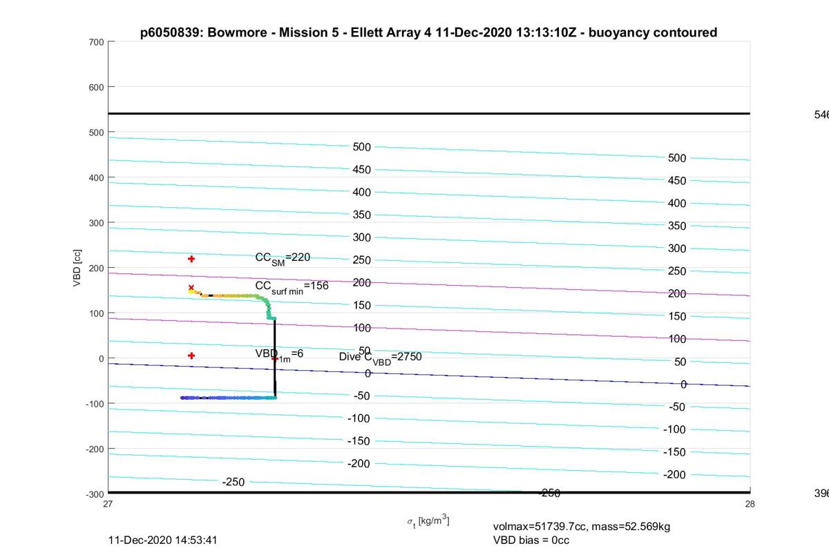Click the timestamp 11-Dec-2020 14:53:41
The image size is (829, 555).
point(164,540)
